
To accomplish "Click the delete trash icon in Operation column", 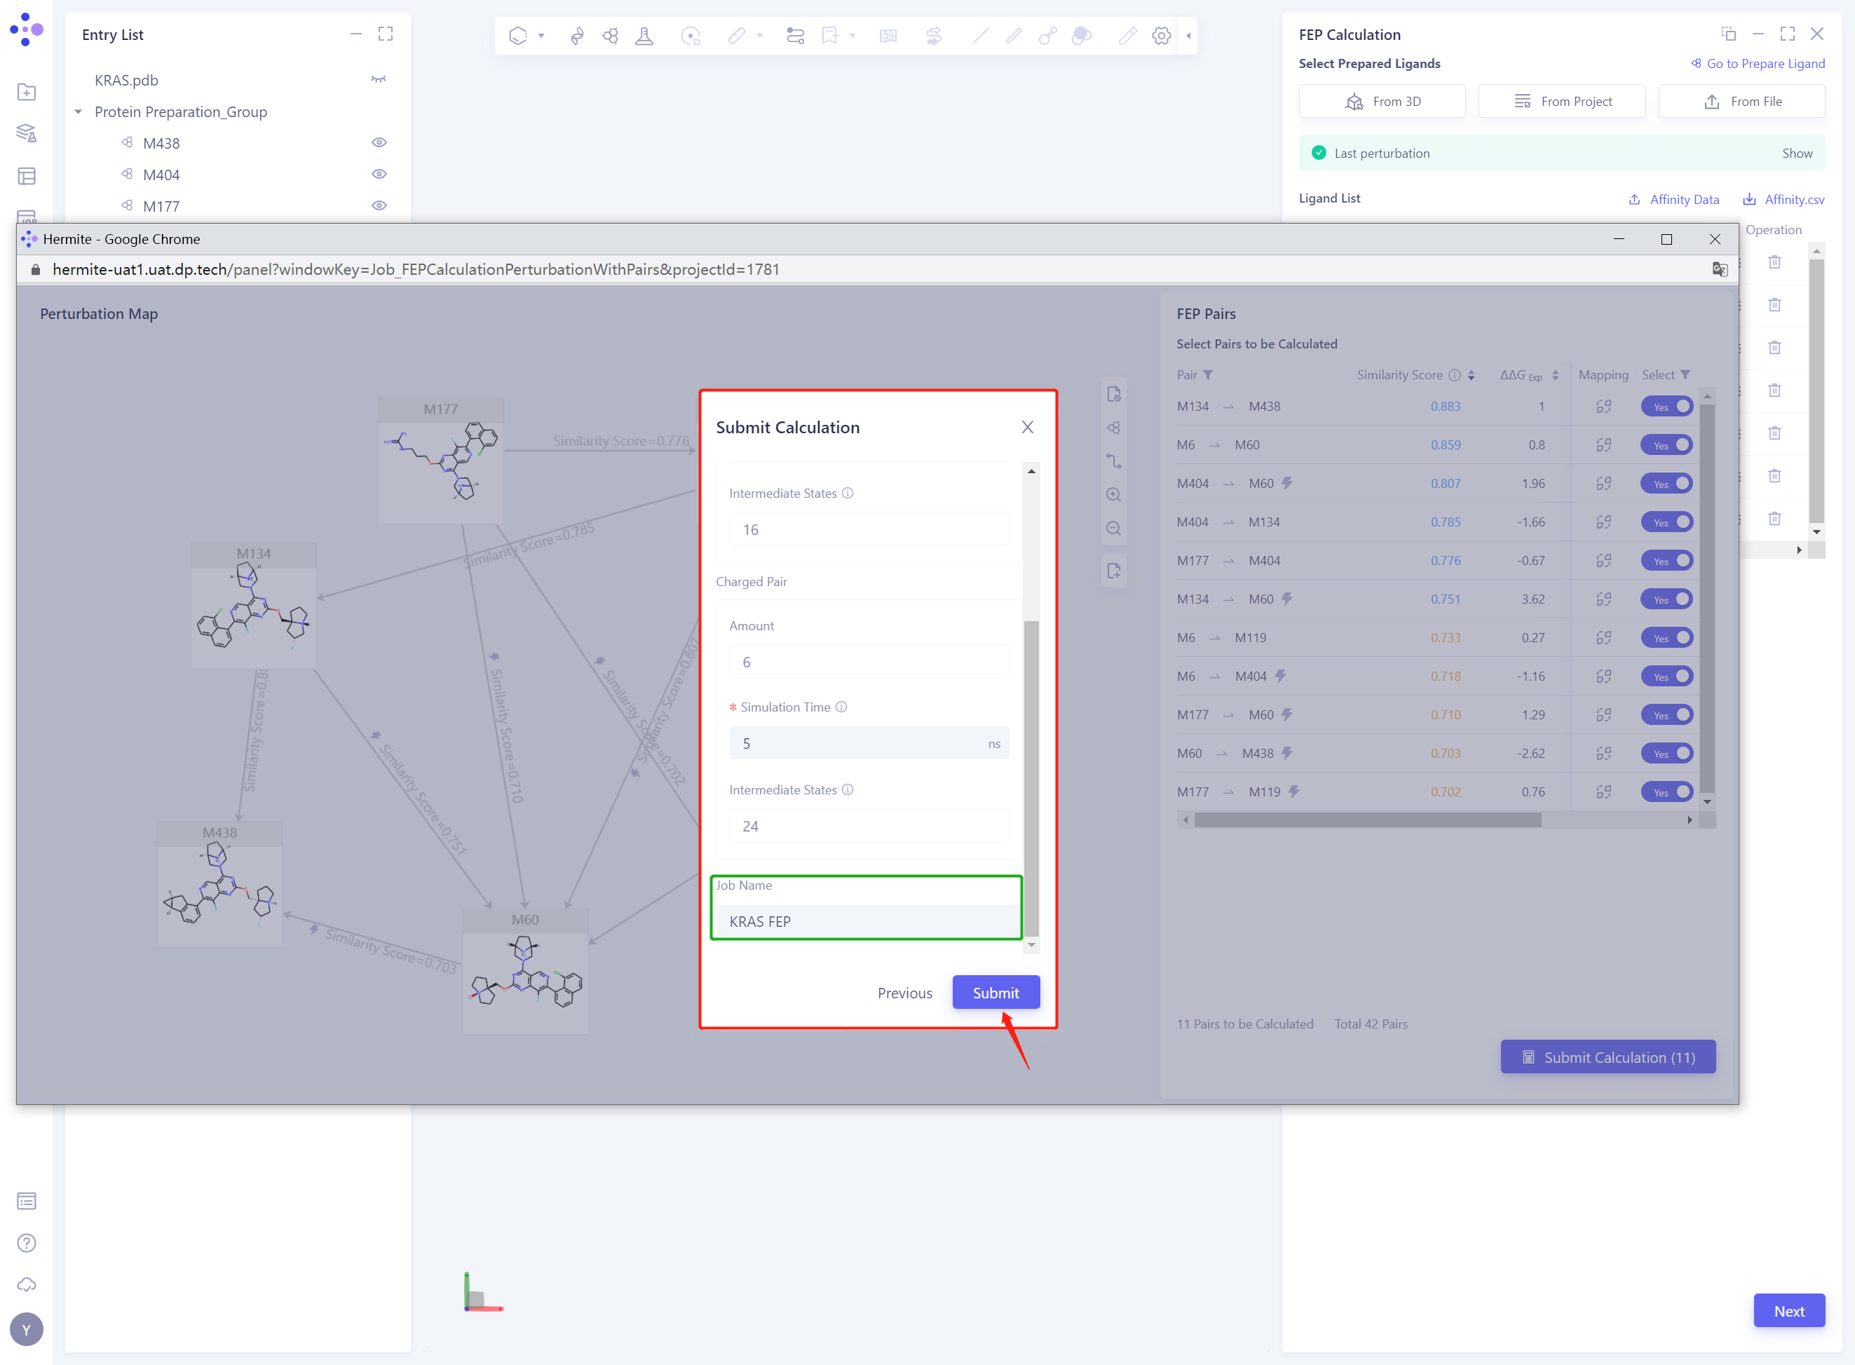I will (1774, 262).
